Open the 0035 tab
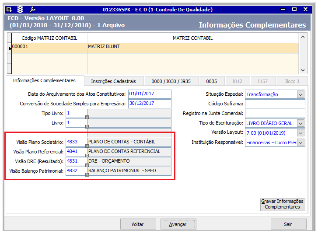 click(212, 81)
